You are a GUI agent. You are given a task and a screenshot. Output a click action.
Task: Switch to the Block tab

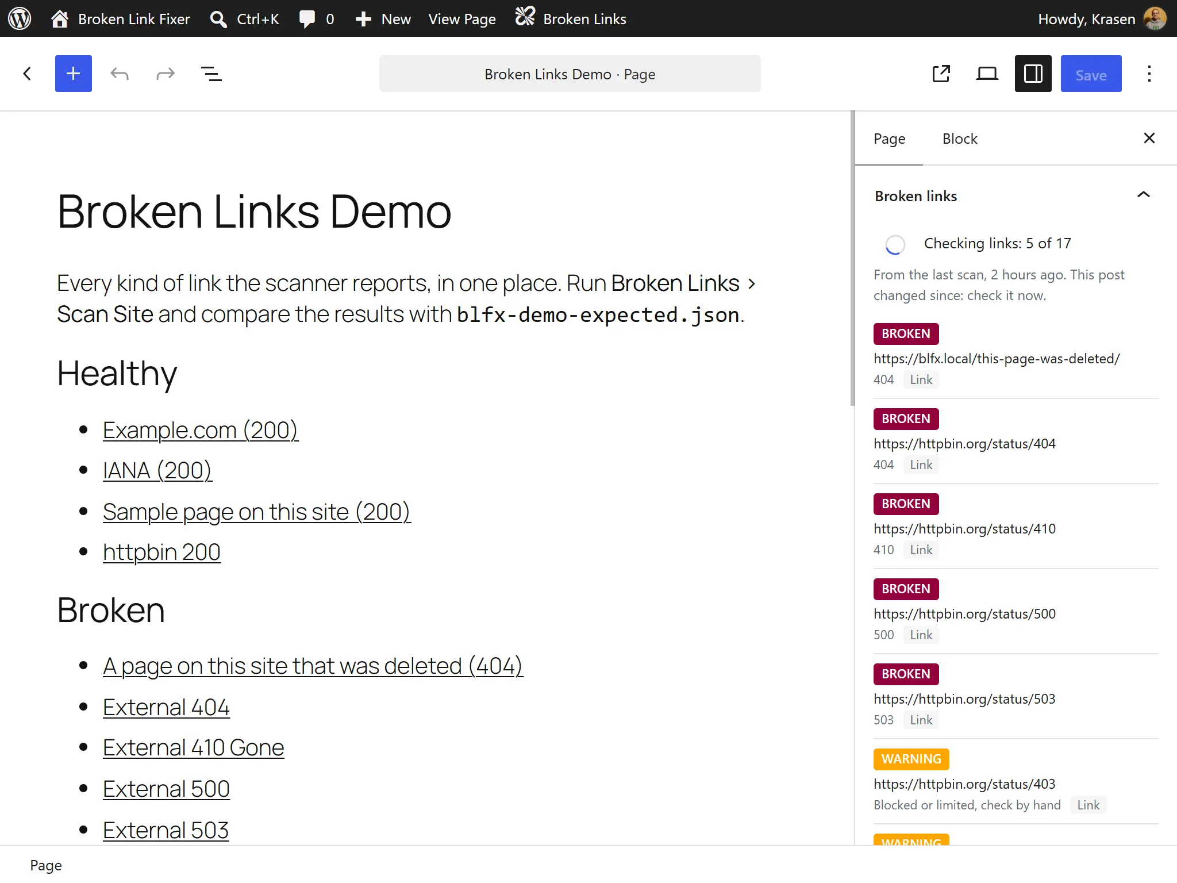960,139
